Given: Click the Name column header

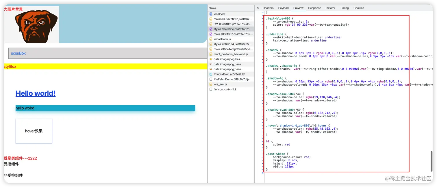Looking at the screenshot, I should [231, 8].
